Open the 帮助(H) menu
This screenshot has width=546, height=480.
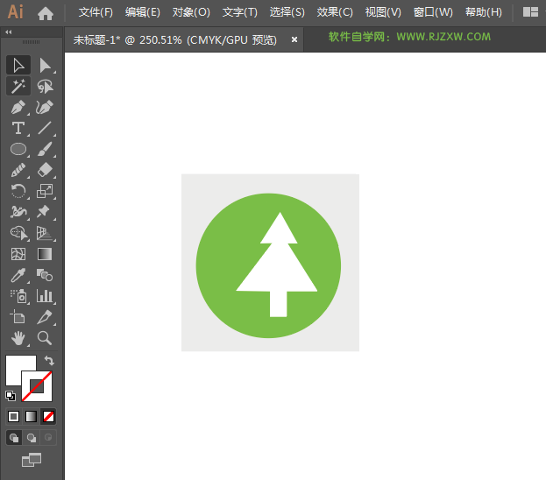click(484, 12)
